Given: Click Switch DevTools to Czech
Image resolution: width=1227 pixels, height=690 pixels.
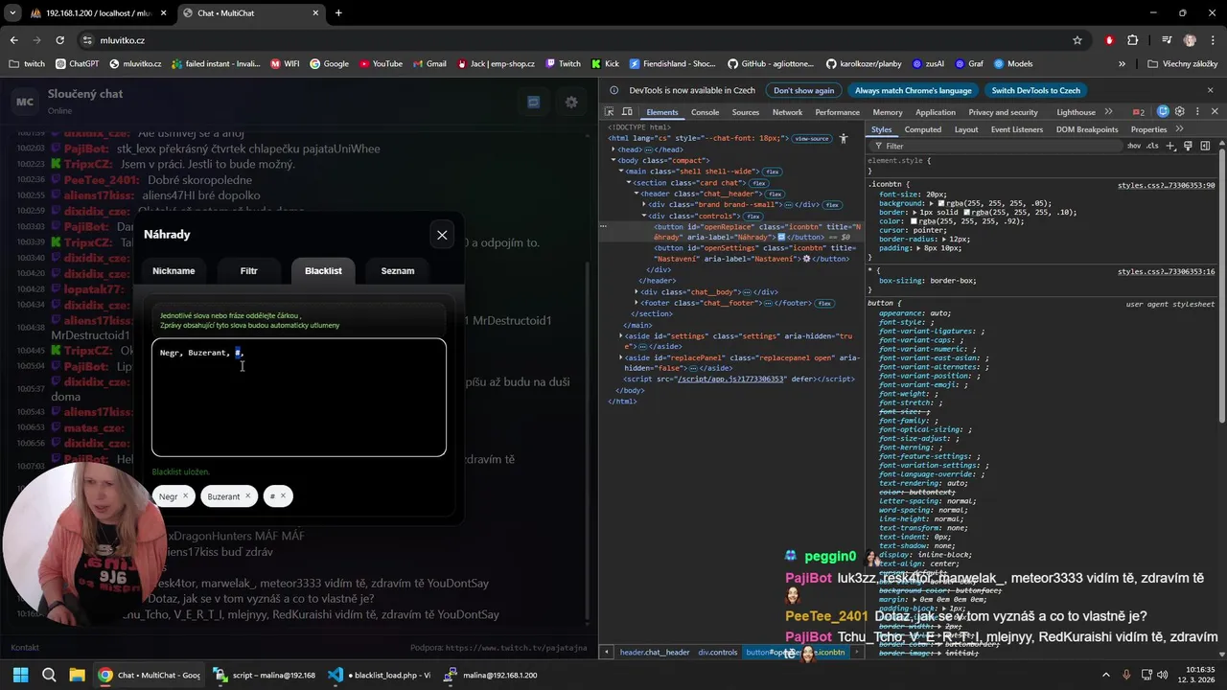Looking at the screenshot, I should (x=1035, y=90).
